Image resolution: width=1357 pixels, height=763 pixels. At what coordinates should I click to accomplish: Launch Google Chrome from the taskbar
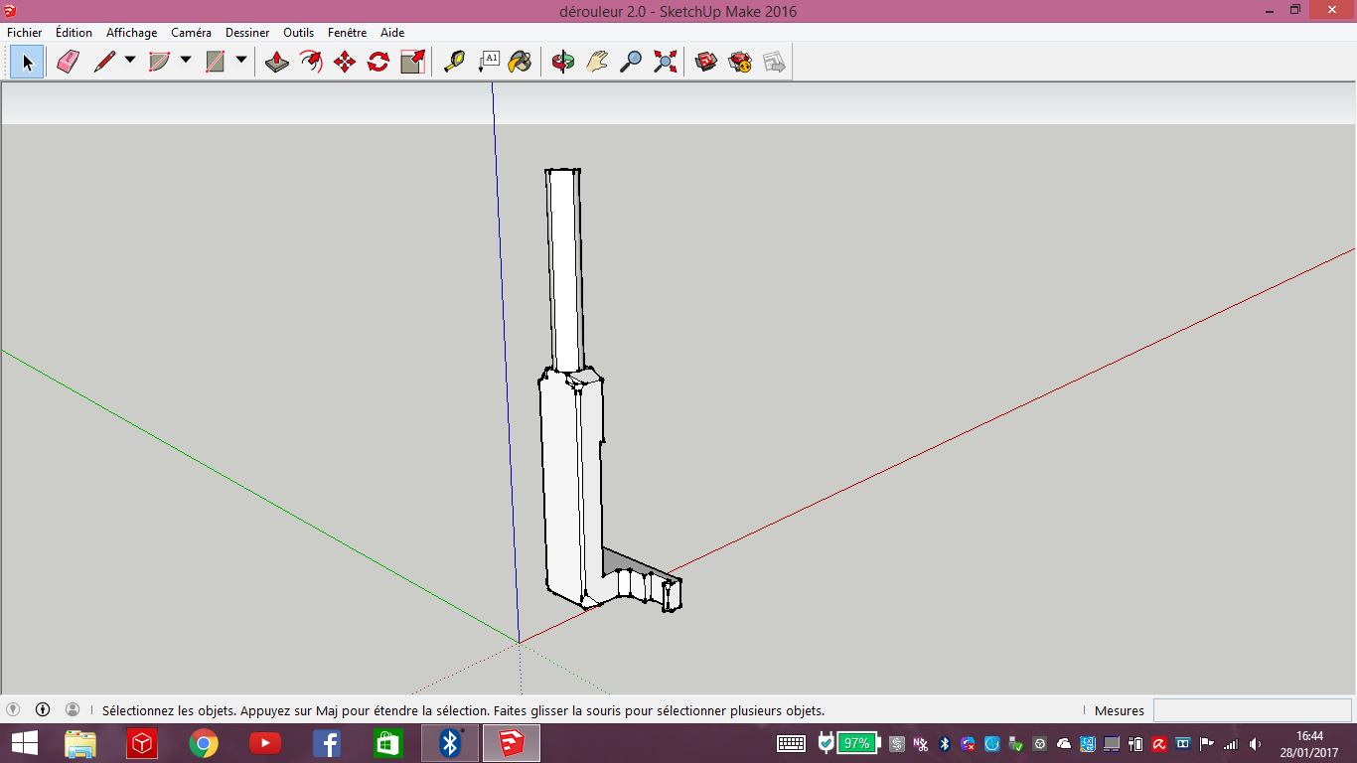click(x=204, y=743)
